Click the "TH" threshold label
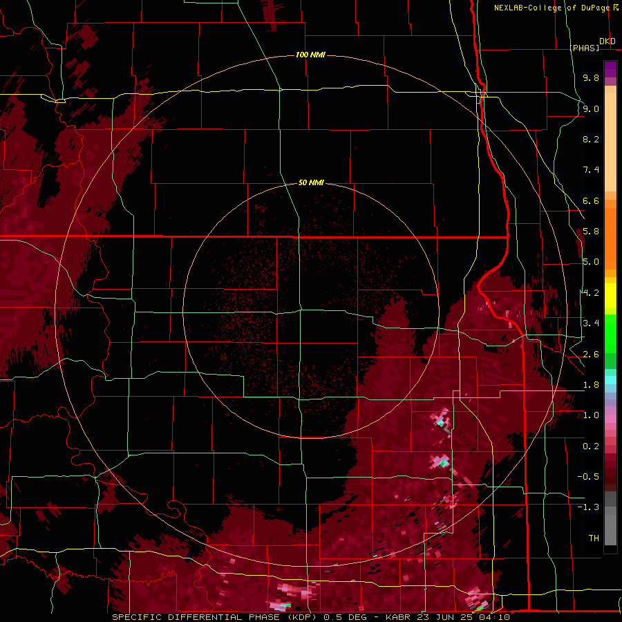 click(594, 538)
